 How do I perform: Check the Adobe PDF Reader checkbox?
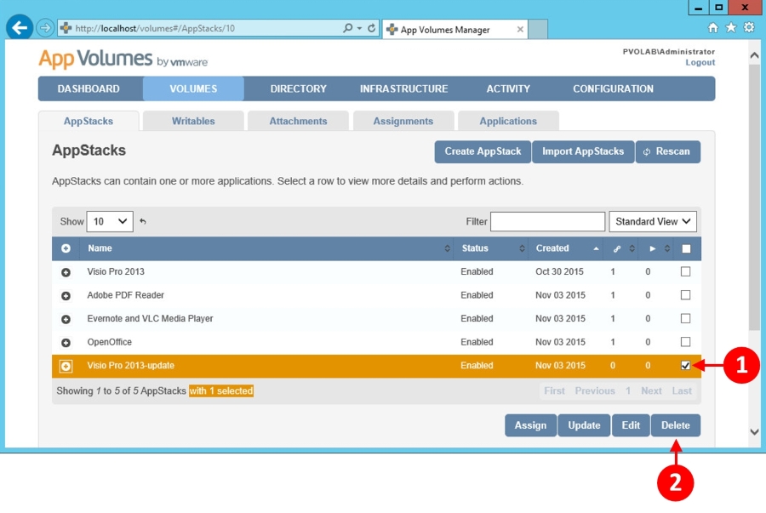pyautogui.click(x=685, y=295)
